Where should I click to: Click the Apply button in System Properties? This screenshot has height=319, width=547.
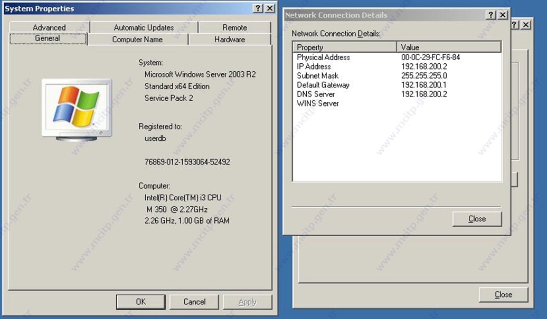[247, 302]
